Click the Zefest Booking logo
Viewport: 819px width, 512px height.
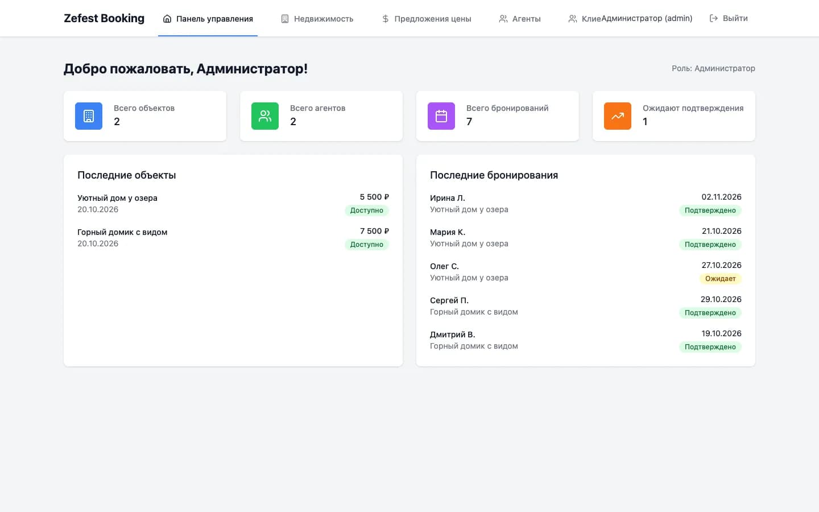coord(104,18)
